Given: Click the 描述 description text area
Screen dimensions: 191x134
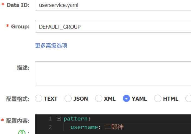Looking at the screenshot, I should pos(113,73).
